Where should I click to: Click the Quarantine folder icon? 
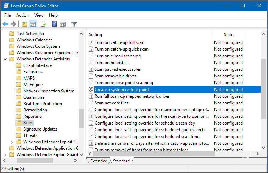[18, 97]
